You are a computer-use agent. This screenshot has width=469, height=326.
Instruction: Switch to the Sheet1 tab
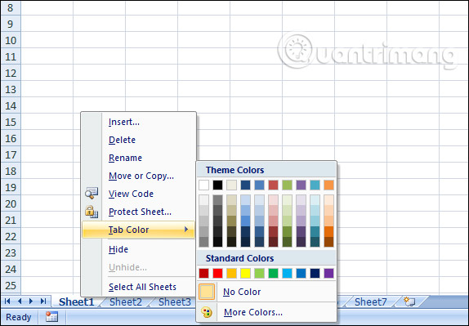[76, 301]
